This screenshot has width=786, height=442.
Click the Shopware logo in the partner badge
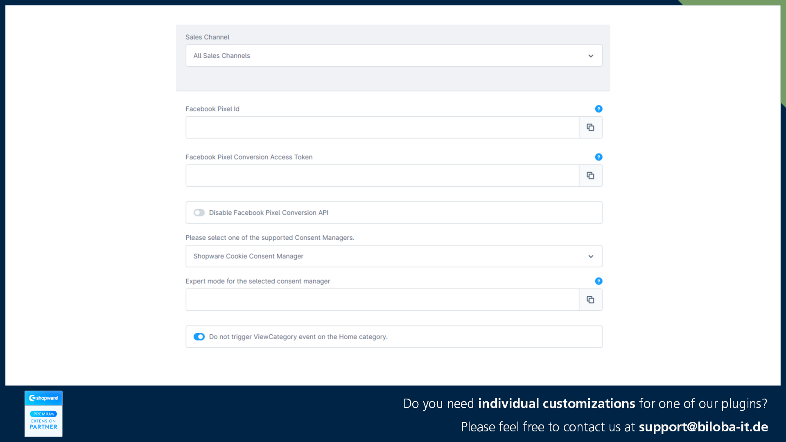[x=43, y=398]
